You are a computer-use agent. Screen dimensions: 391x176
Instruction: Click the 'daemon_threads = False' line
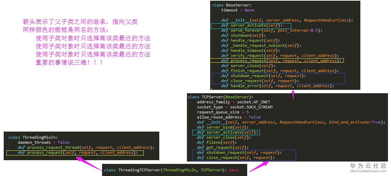click(44, 142)
